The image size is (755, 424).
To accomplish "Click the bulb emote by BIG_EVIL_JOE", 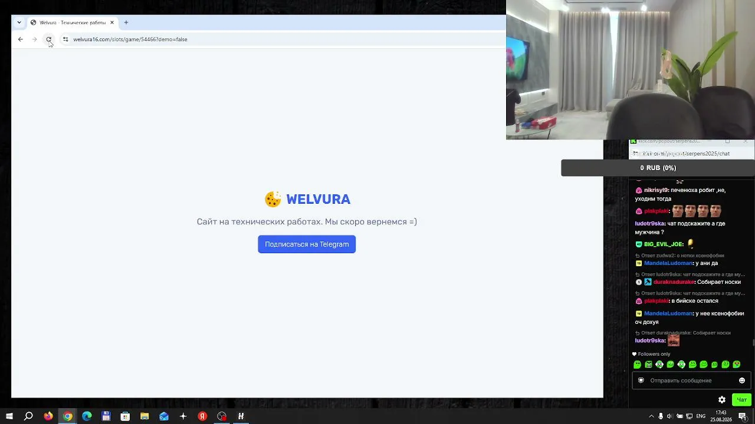I will click(x=691, y=244).
